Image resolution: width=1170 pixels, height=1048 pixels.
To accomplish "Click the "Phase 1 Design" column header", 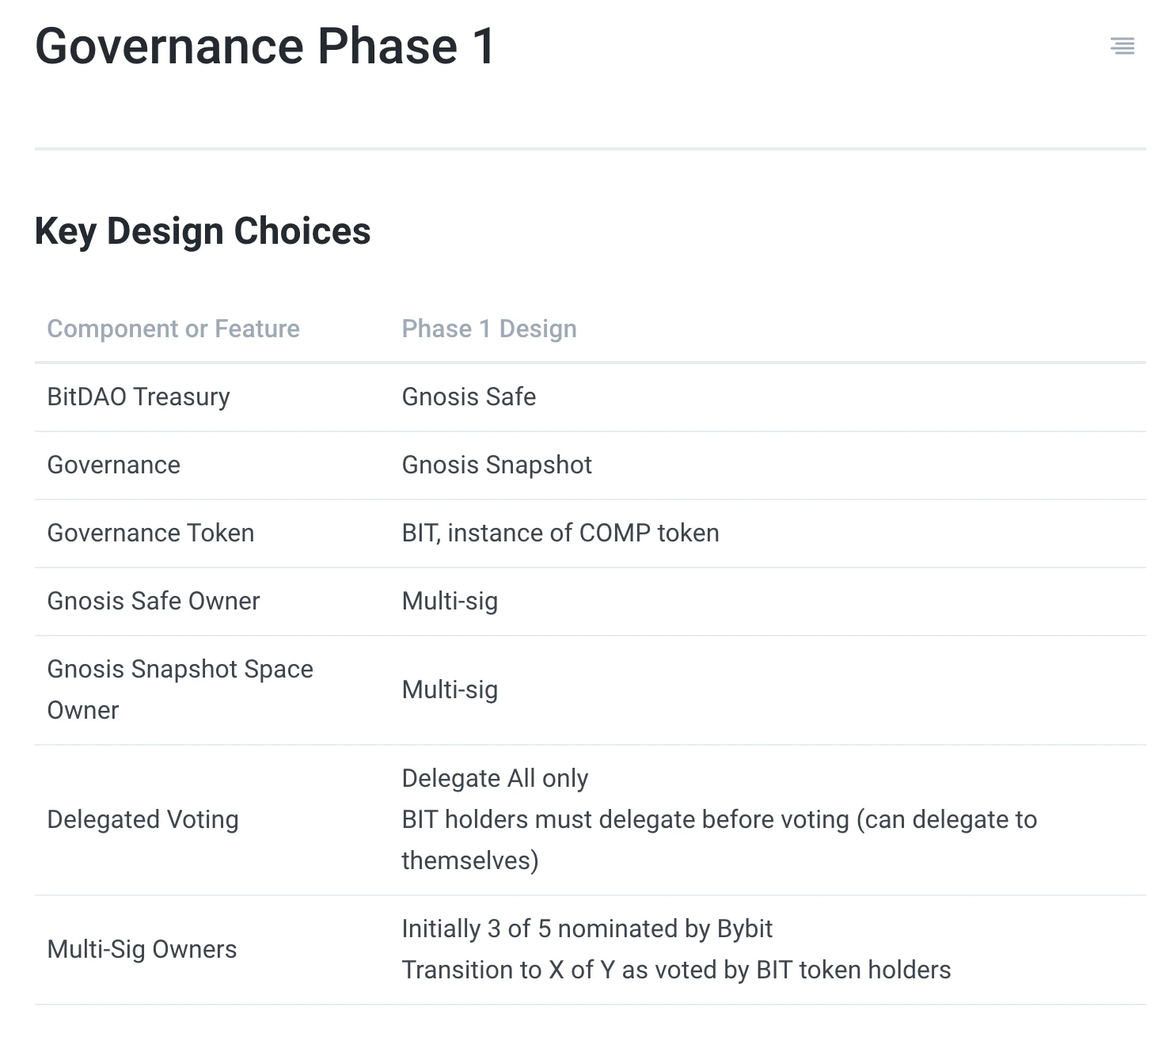I will point(489,328).
